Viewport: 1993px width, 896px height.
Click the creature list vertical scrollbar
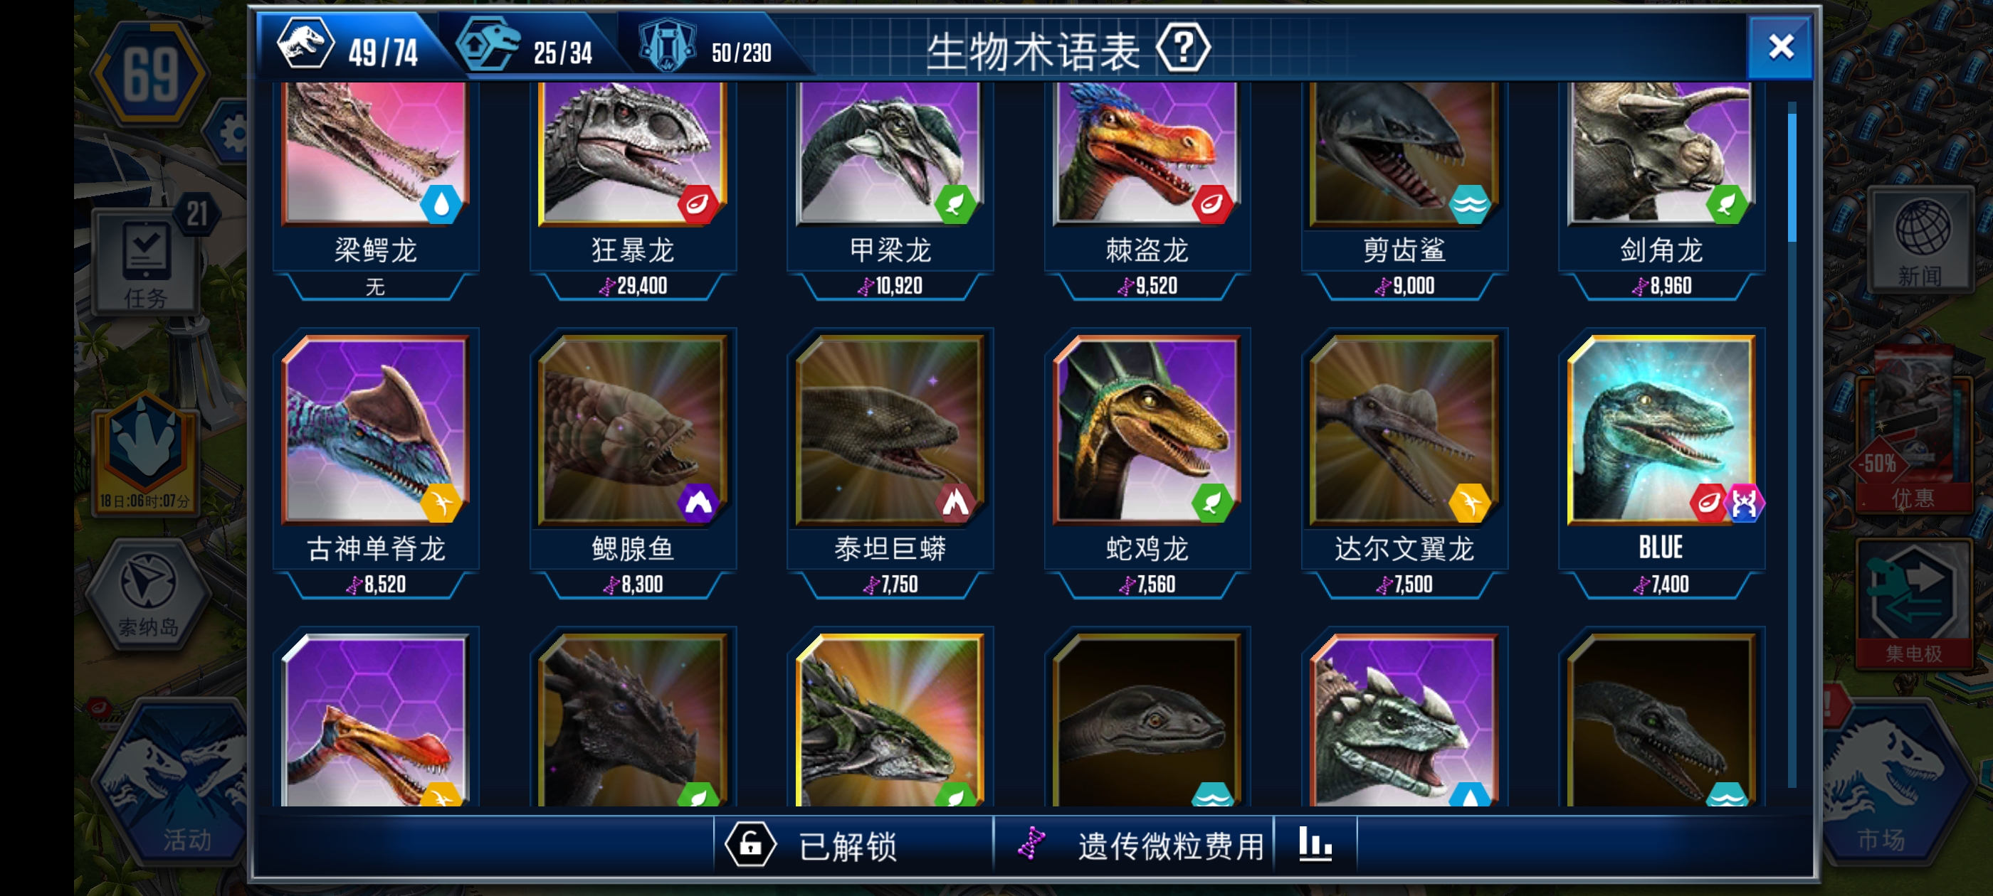[x=1791, y=444]
